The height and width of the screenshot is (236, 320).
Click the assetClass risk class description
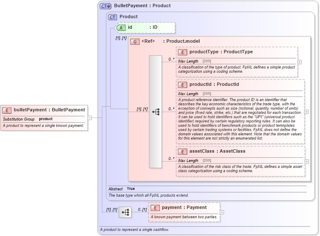point(240,169)
